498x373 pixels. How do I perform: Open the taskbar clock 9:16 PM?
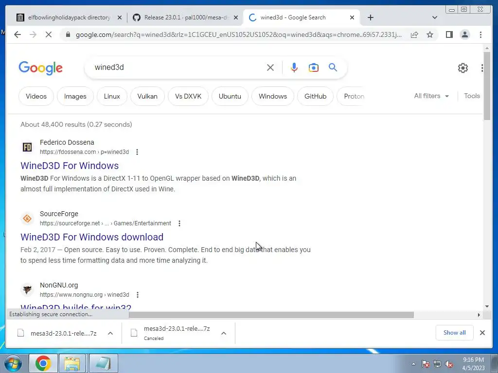474,364
